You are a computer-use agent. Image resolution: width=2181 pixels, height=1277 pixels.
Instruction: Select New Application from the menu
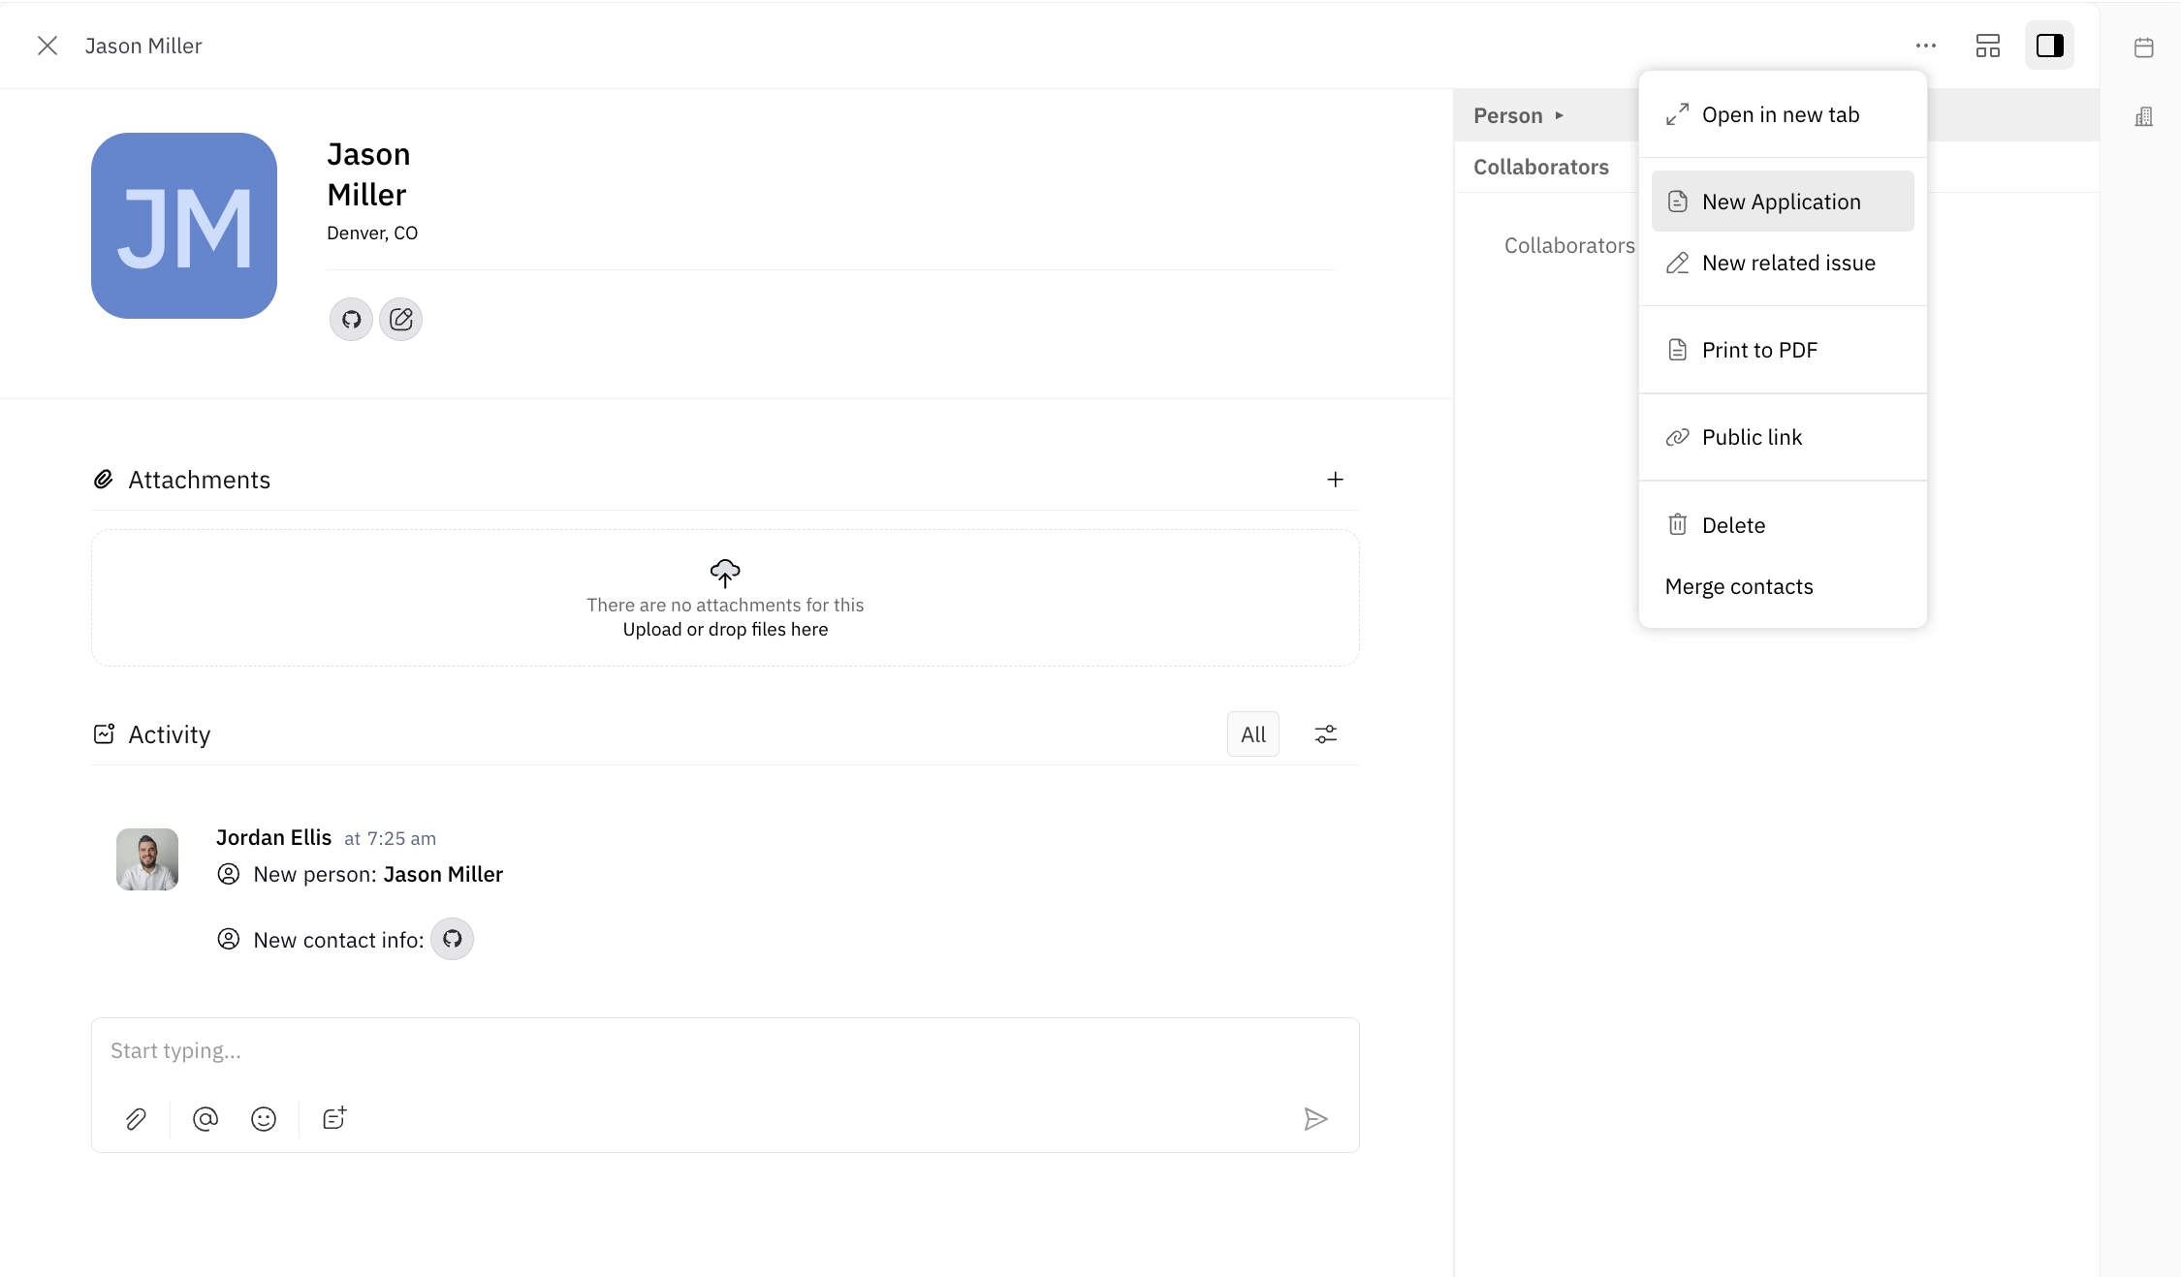coord(1783,202)
